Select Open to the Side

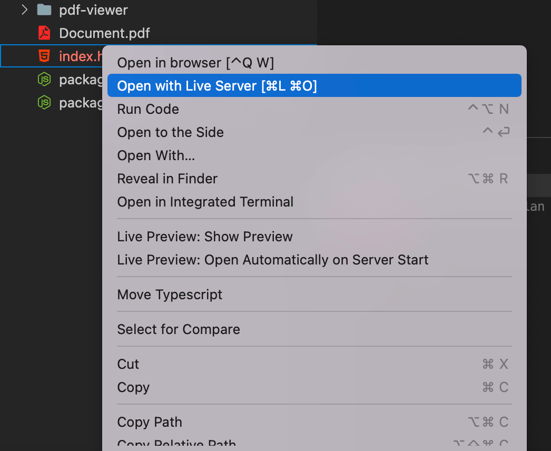pyautogui.click(x=314, y=132)
